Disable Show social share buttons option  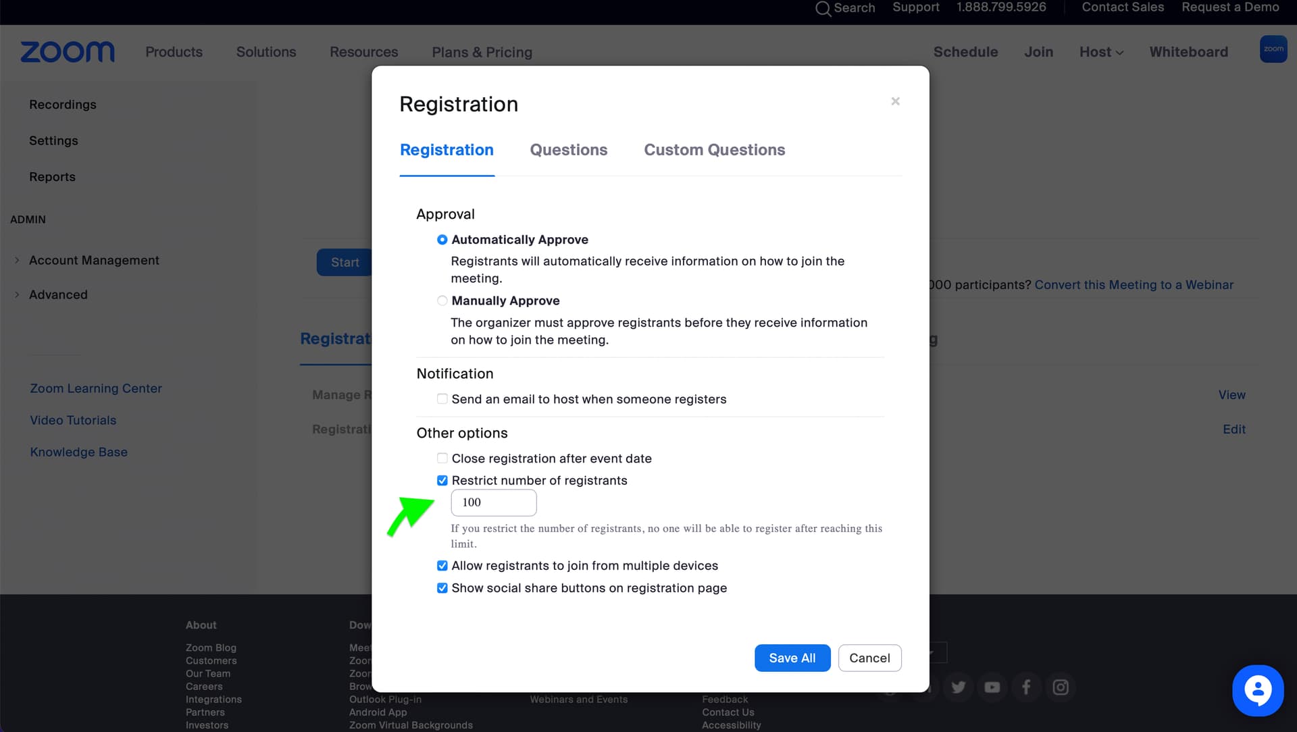click(442, 587)
